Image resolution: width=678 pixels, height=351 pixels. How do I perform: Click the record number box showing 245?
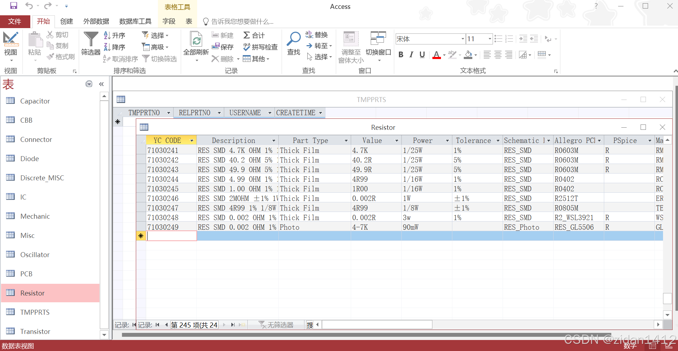pos(194,325)
